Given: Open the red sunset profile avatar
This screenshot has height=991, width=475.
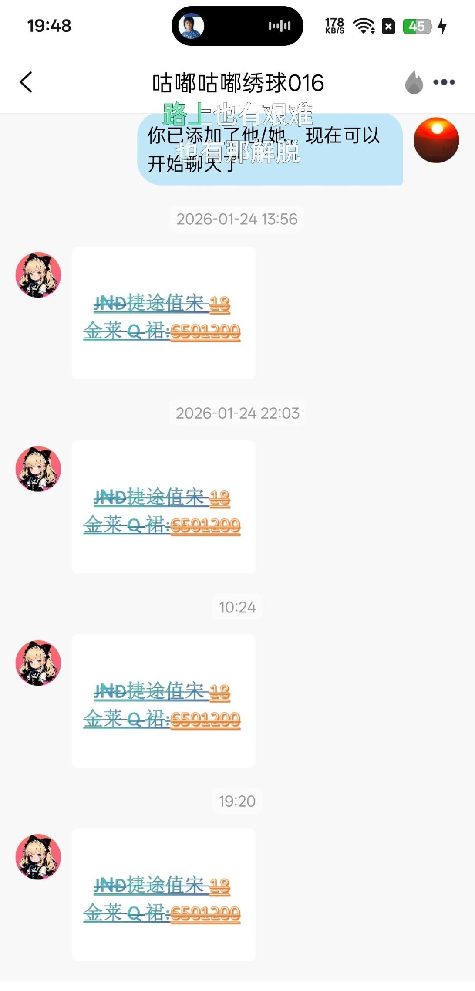Looking at the screenshot, I should pyautogui.click(x=436, y=140).
